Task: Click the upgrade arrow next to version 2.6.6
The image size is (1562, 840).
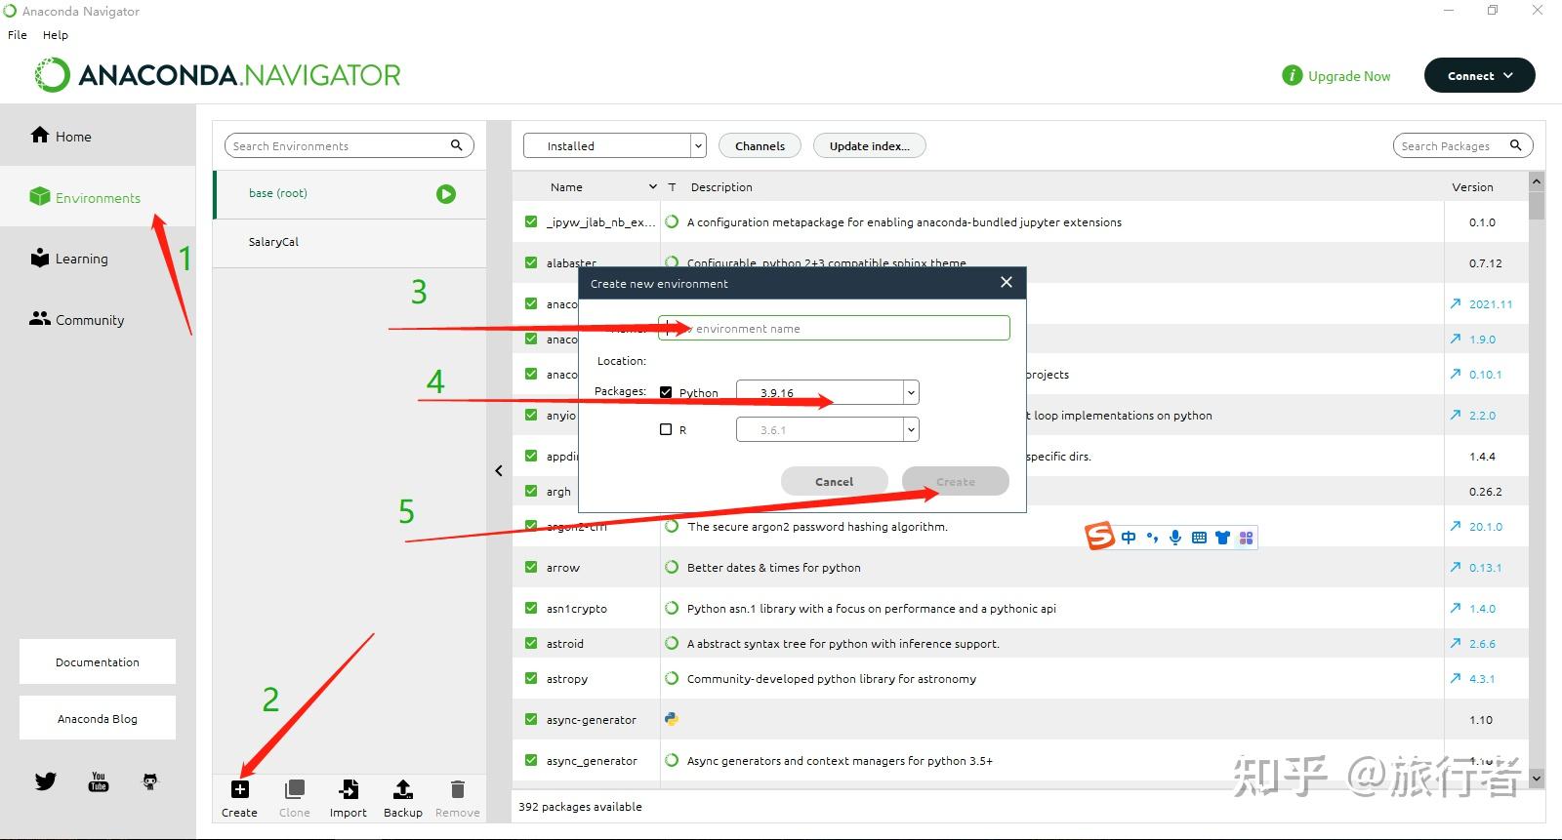Action: click(1456, 644)
